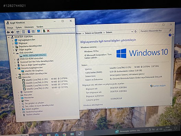Expand the Bilgisayar node
Viewport: 181px width, 136px height.
pyautogui.click(x=13, y=44)
